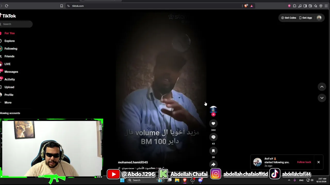Reload the page in browser
Image resolution: width=330 pixels, height=185 pixels.
[6, 6]
